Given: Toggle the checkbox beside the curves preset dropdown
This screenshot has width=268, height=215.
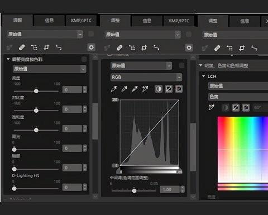Looking at the screenshot, I should (181, 65).
